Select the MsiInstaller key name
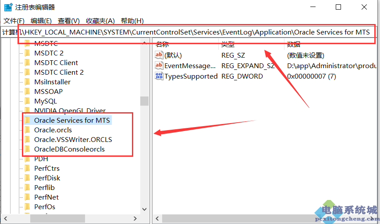 tap(52, 82)
